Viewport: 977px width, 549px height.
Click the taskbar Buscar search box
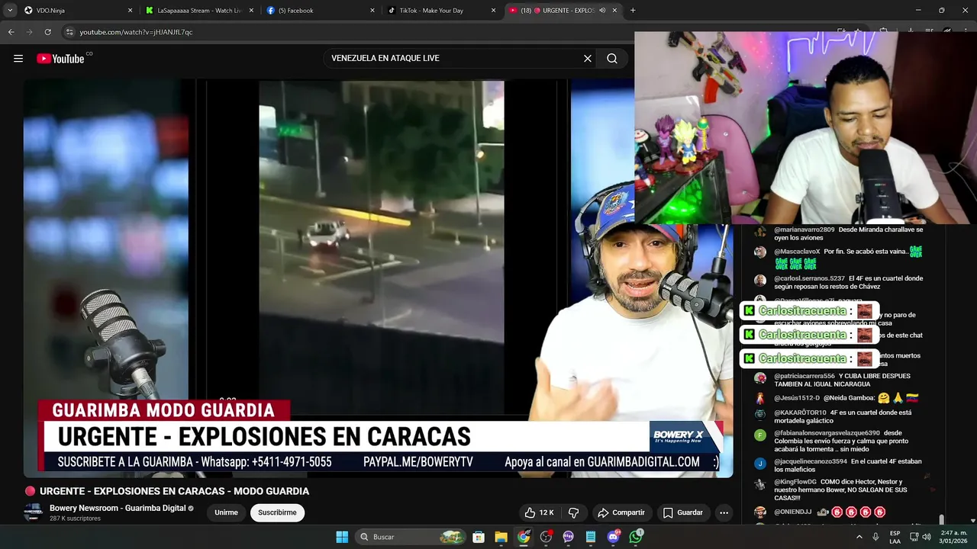[411, 537]
